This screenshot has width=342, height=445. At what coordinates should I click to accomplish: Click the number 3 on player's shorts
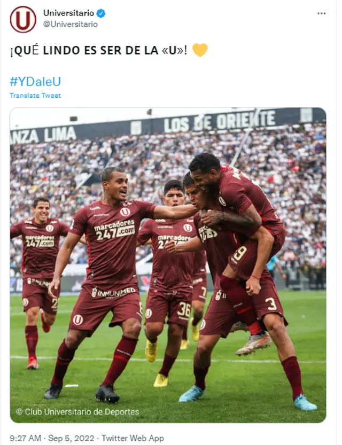tap(271, 304)
